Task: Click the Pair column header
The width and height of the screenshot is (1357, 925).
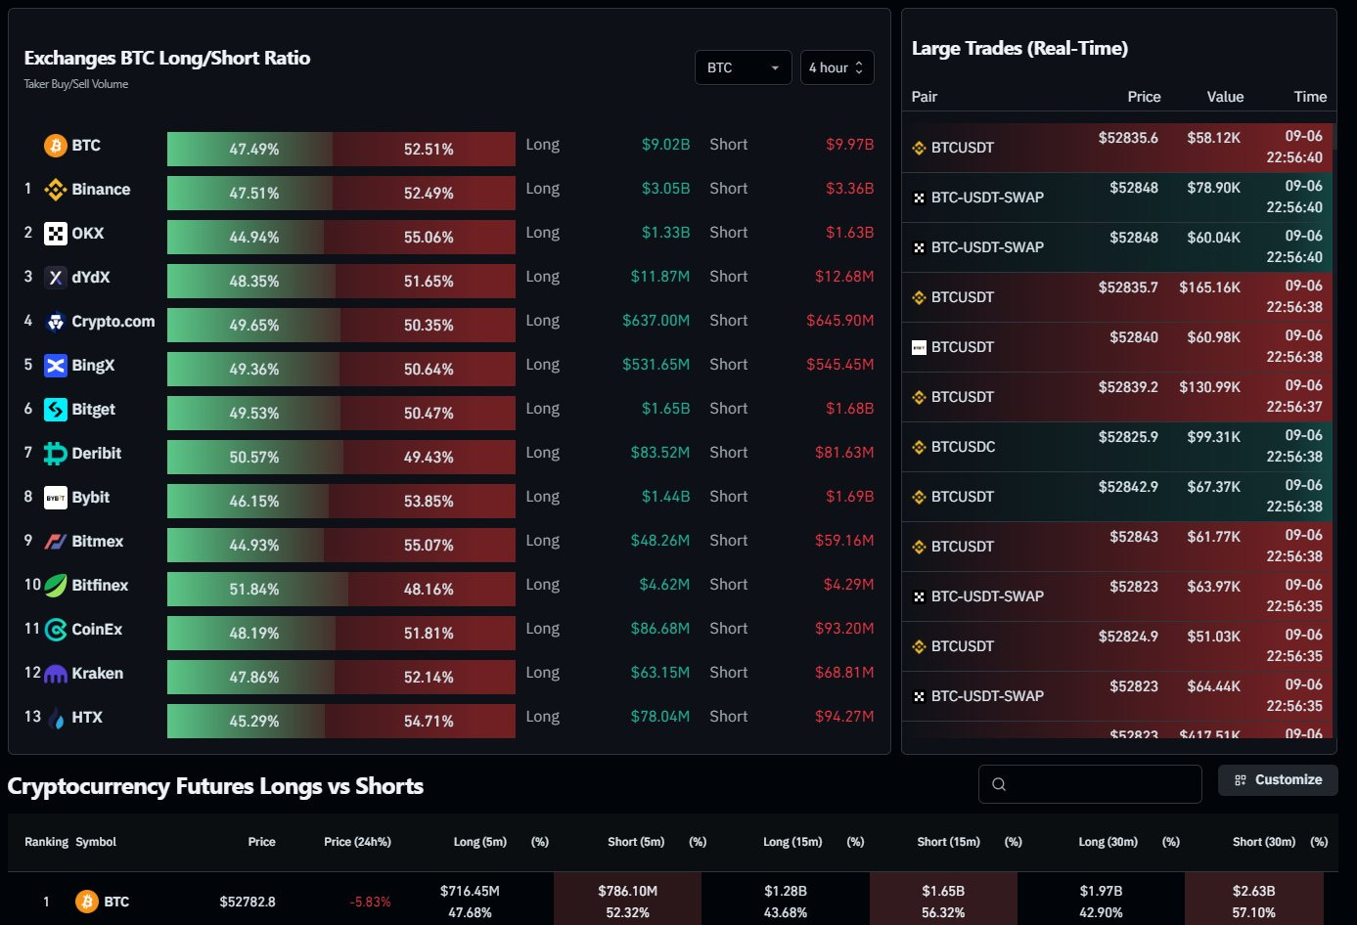Action: (925, 97)
